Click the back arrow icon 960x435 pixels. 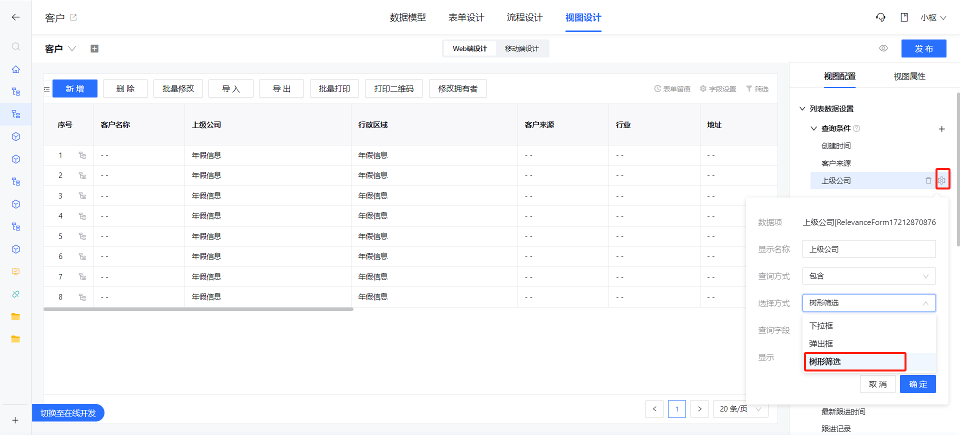(x=16, y=17)
